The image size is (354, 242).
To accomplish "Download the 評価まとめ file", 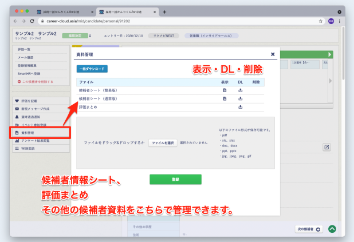I will [241, 106].
